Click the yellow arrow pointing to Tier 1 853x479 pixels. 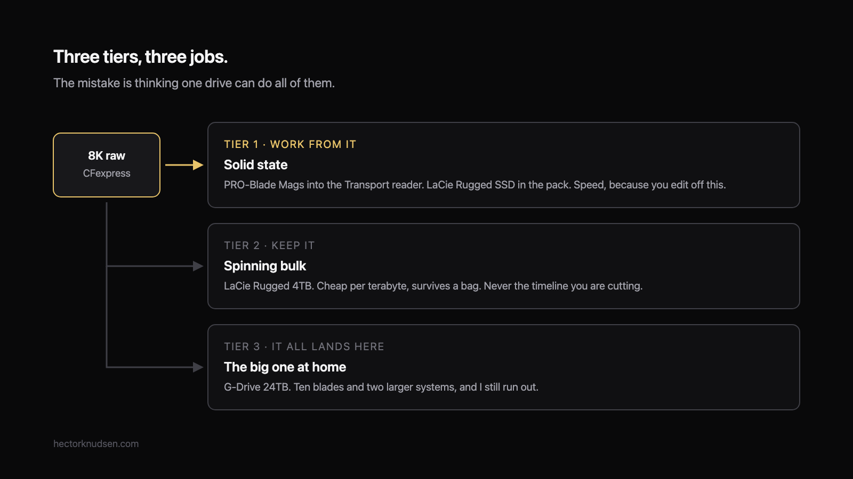(x=184, y=165)
